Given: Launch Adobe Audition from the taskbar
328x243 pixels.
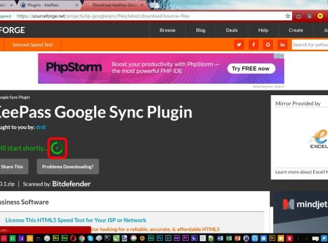Looking at the screenshot, I should 151,238.
